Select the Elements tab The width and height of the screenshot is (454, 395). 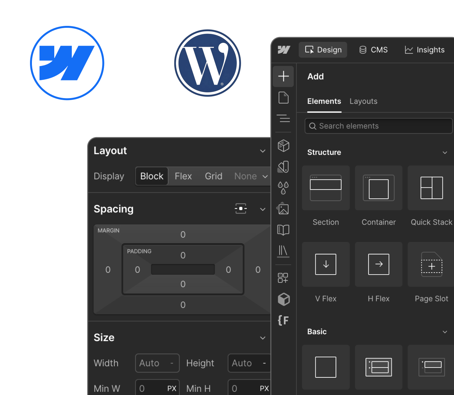[324, 101]
